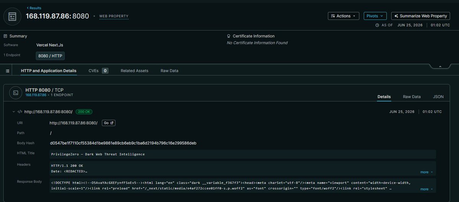Open the Pivots dropdown

(x=375, y=16)
